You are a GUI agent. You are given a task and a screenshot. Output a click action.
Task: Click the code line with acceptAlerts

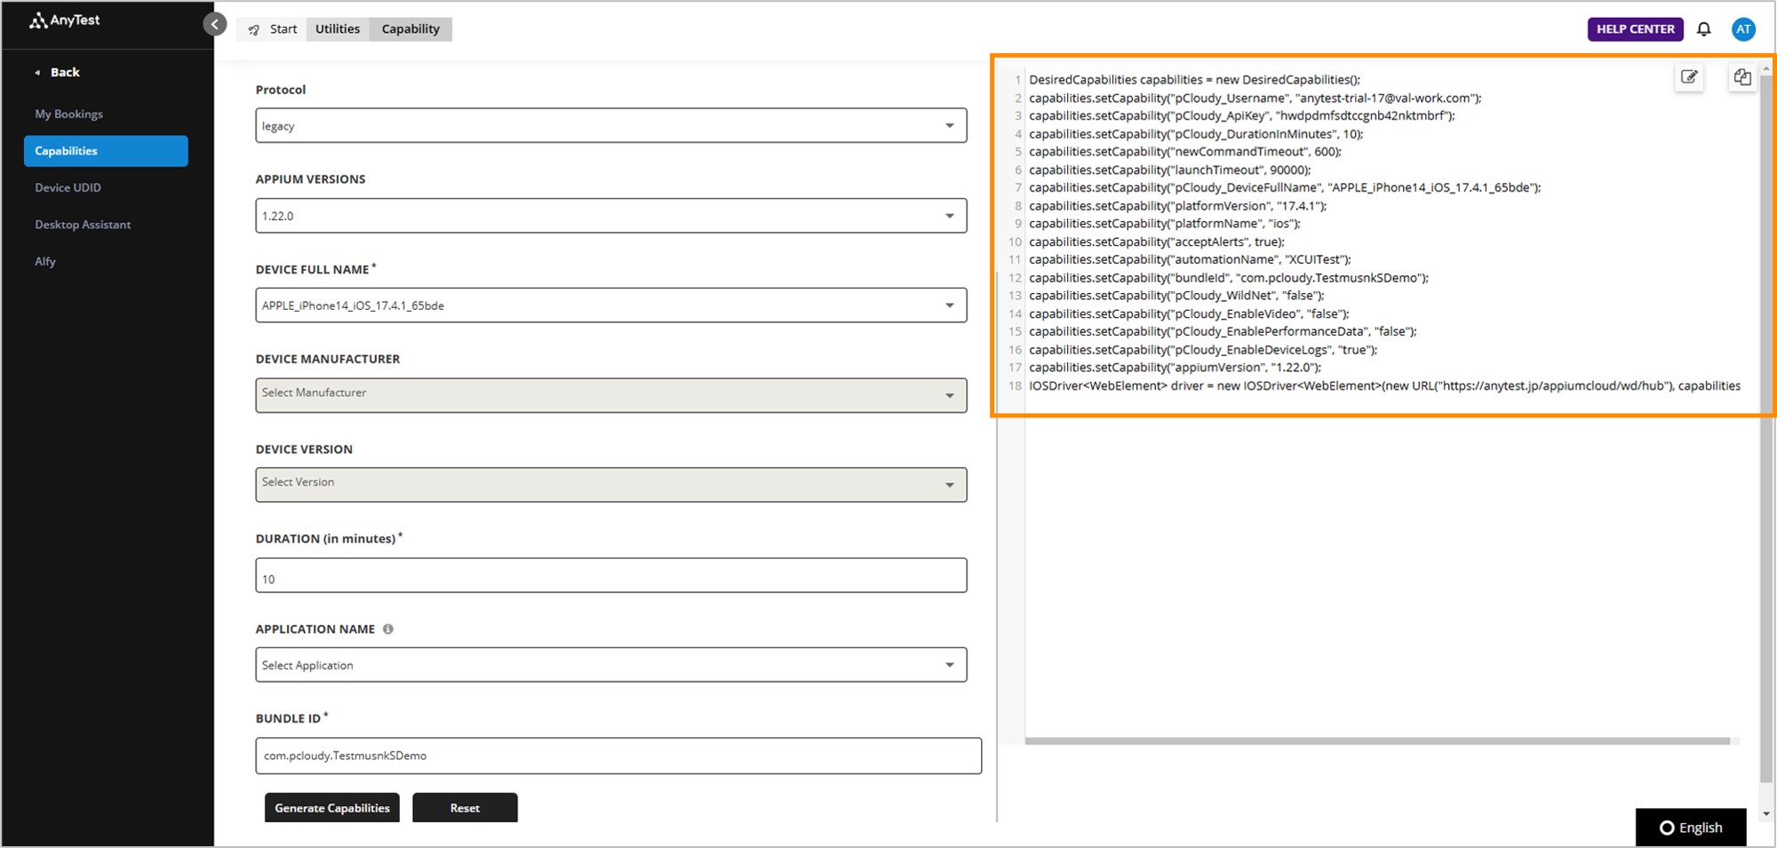point(1157,242)
